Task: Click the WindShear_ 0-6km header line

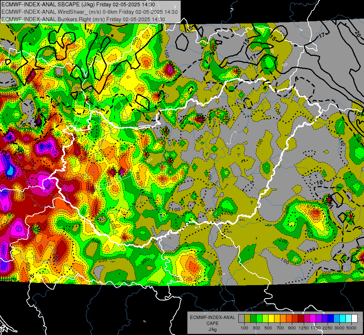Action: click(89, 12)
